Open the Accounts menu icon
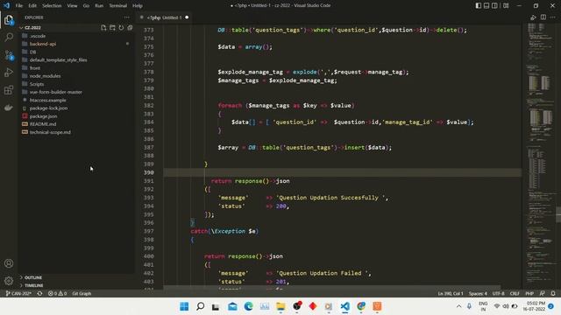Viewport: 561px width, 315px height. tap(9, 263)
